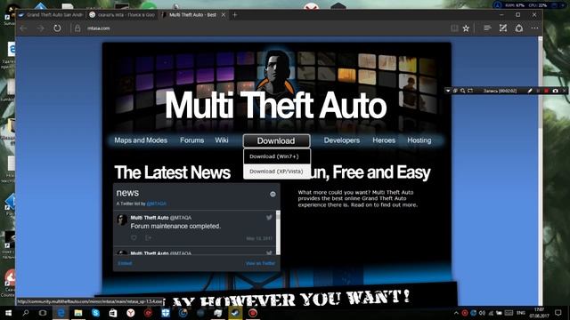Click the Twitter widget scrollbar
Screen dimensions: 570x320
click(x=278, y=232)
